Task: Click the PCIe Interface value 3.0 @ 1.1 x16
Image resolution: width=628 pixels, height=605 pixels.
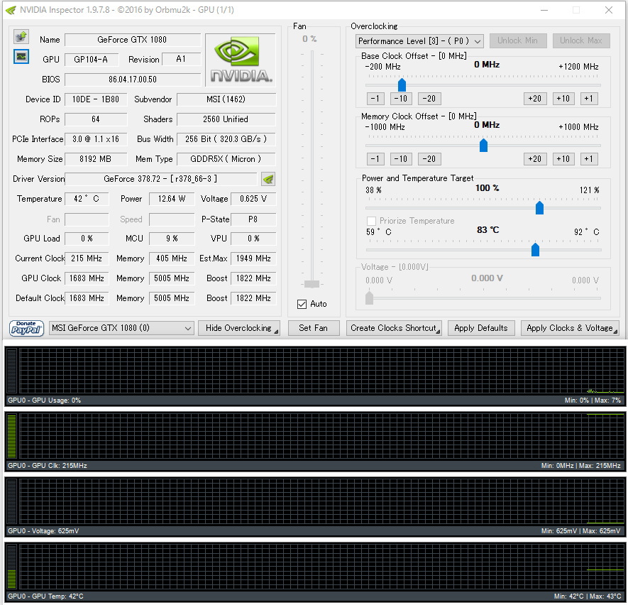Action: (96, 139)
